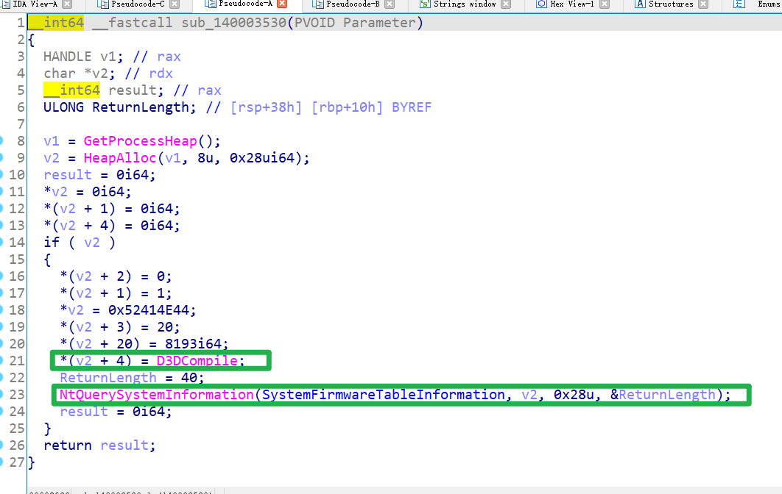The image size is (782, 494).
Task: Click the Parameter argument name on line 1
Action: [x=379, y=23]
